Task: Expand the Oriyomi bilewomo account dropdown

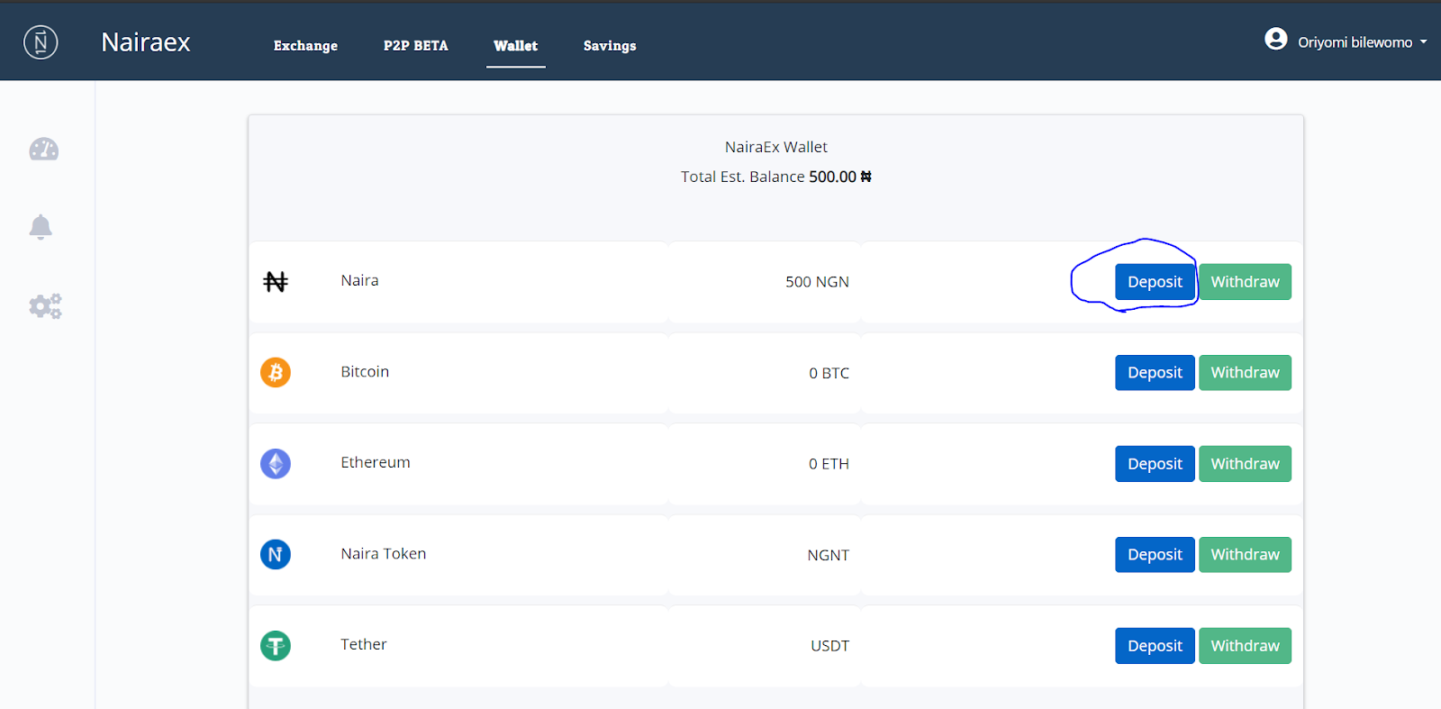Action: (x=1363, y=42)
